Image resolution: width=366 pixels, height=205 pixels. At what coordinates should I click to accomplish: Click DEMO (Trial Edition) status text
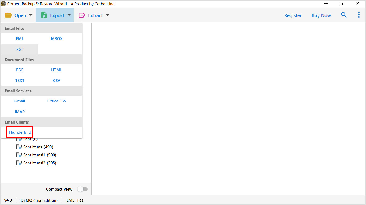39,200
